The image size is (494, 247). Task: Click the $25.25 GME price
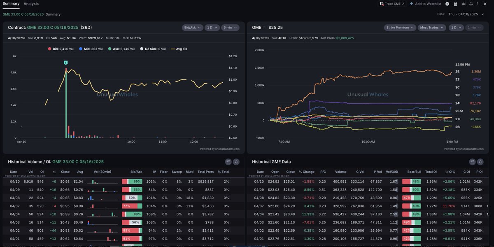(275, 28)
